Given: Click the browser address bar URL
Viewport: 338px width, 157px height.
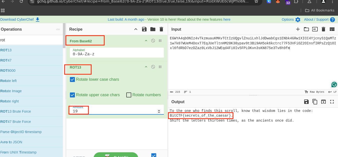Looking at the screenshot, I should (142, 1).
